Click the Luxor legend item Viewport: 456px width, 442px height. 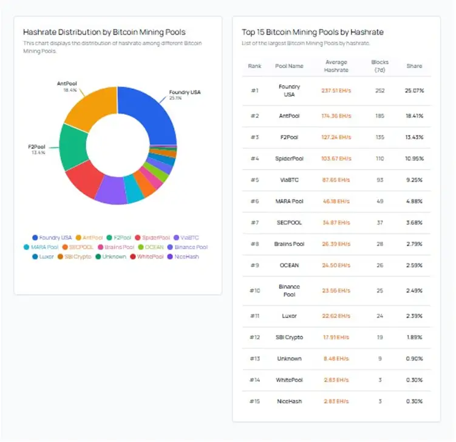(x=43, y=257)
